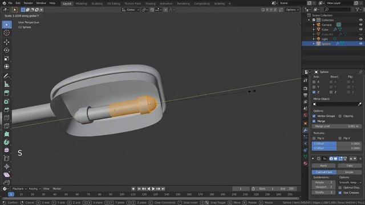Select the Annotate pencil tool
The height and width of the screenshot is (205, 365).
pyautogui.click(x=6, y=76)
